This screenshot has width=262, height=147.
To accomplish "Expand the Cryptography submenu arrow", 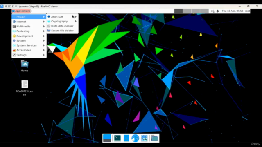I will click(x=76, y=21).
